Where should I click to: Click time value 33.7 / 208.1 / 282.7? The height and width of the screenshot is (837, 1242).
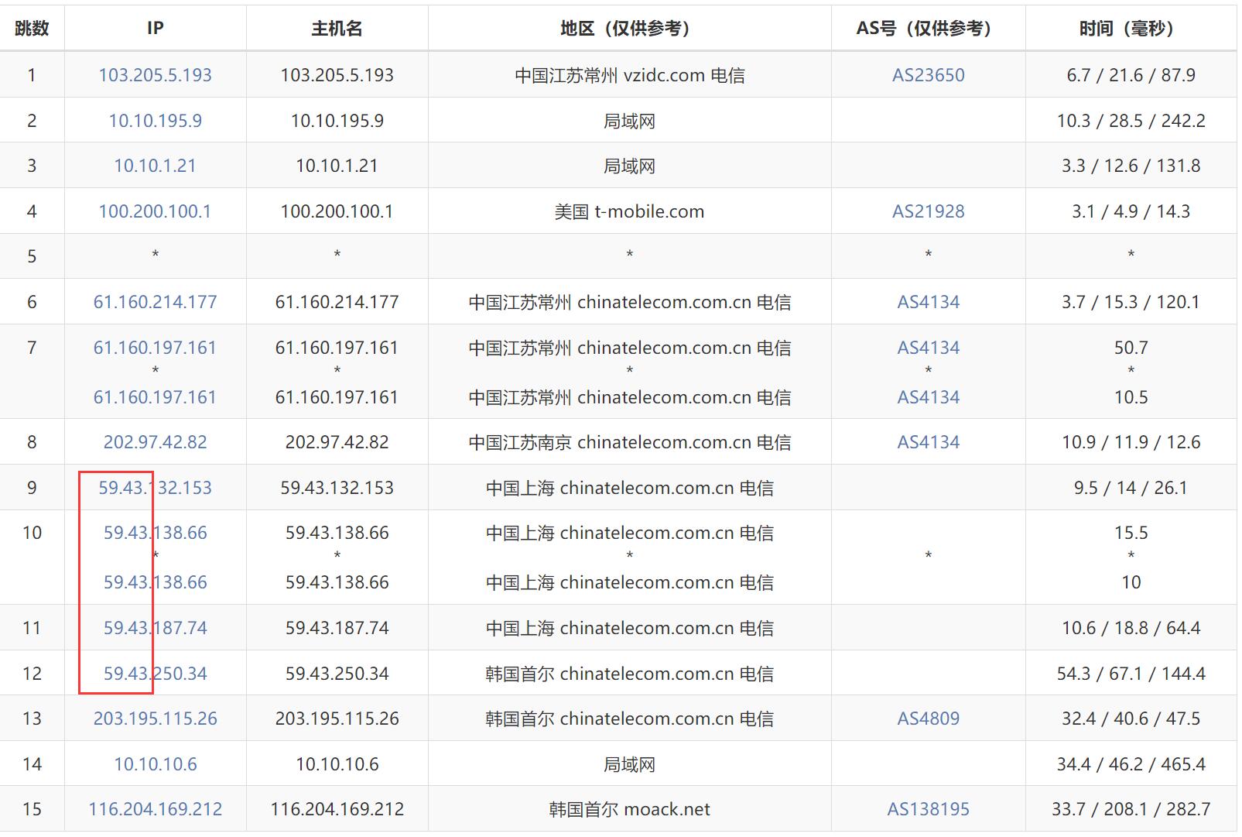tap(1131, 809)
